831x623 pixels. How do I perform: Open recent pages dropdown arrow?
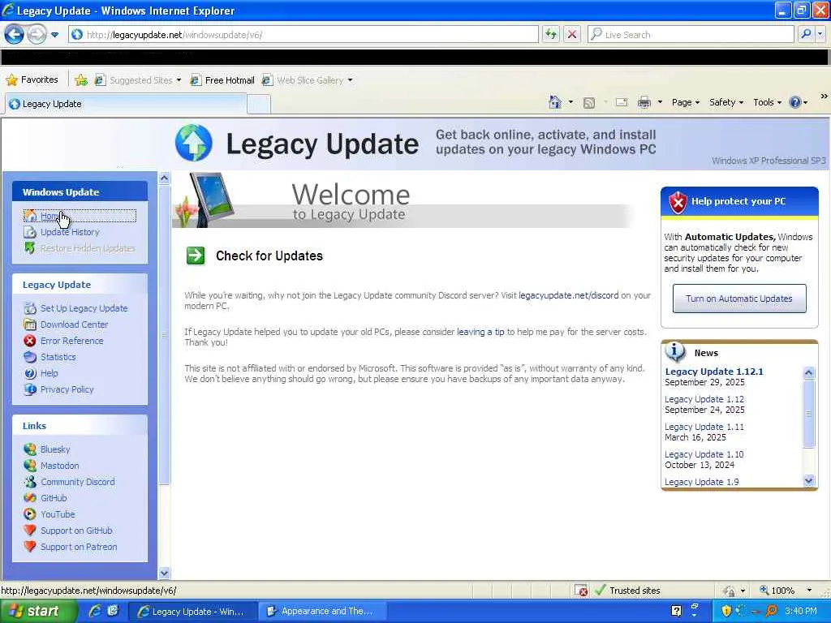click(x=54, y=35)
